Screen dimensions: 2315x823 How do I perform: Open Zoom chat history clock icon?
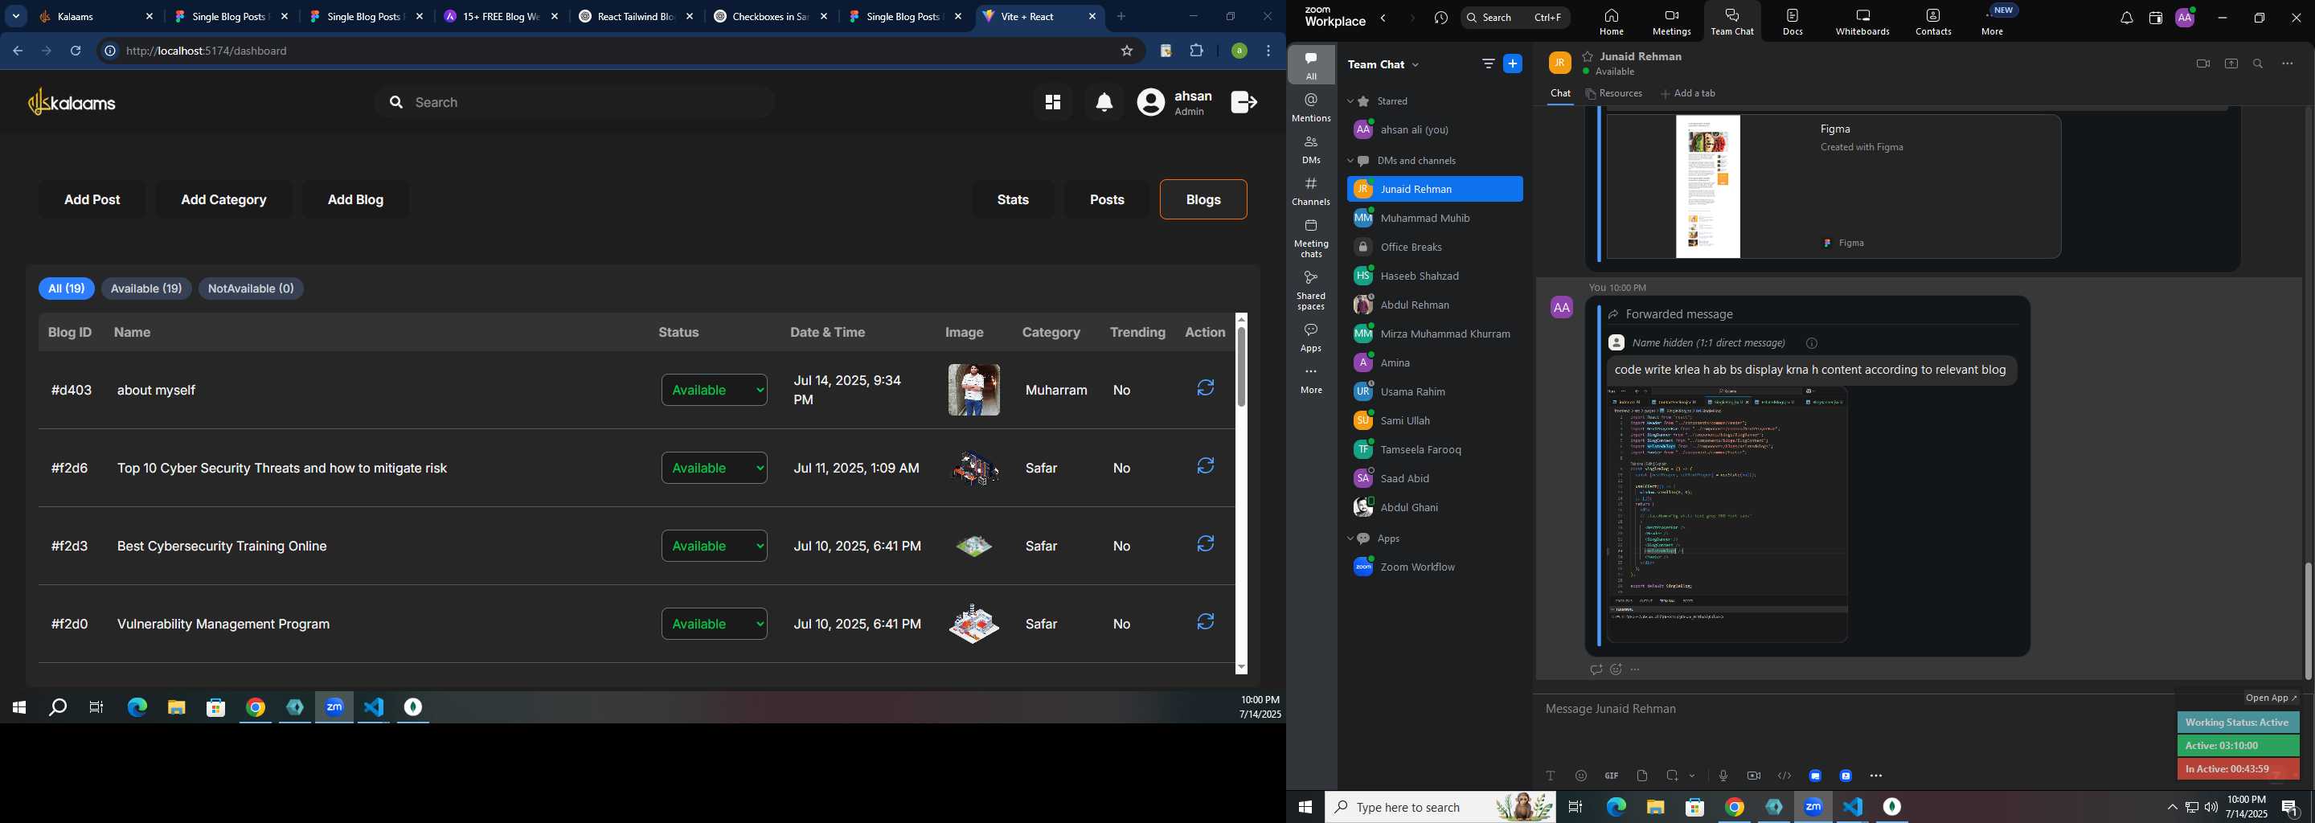click(1441, 18)
